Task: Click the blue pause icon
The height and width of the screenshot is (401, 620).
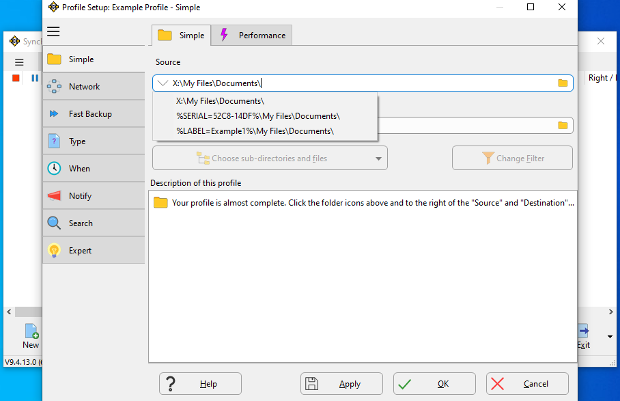Action: click(35, 78)
